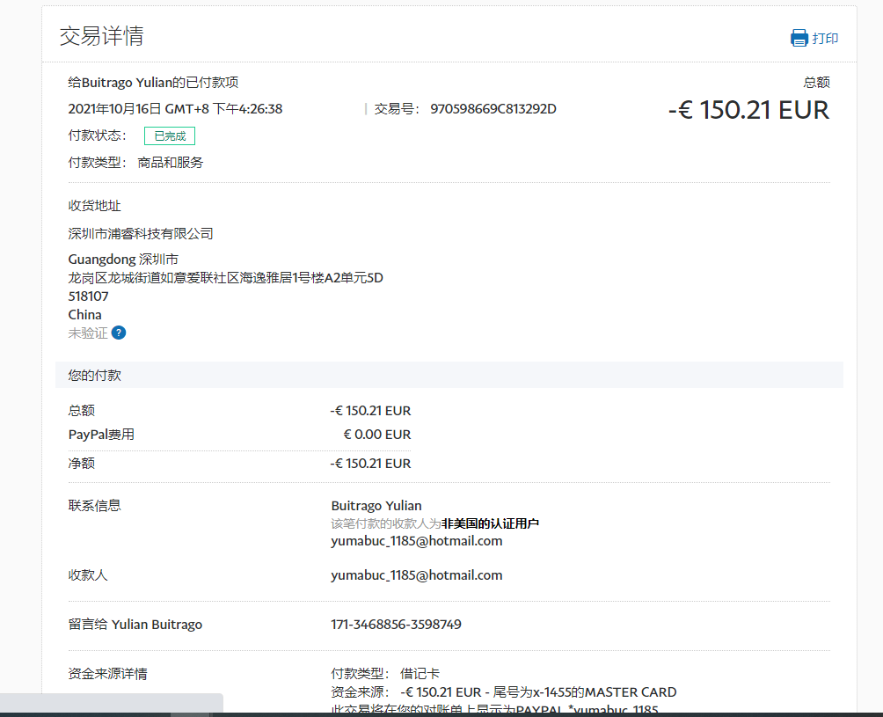Click the 未验证 address status text

click(x=88, y=333)
